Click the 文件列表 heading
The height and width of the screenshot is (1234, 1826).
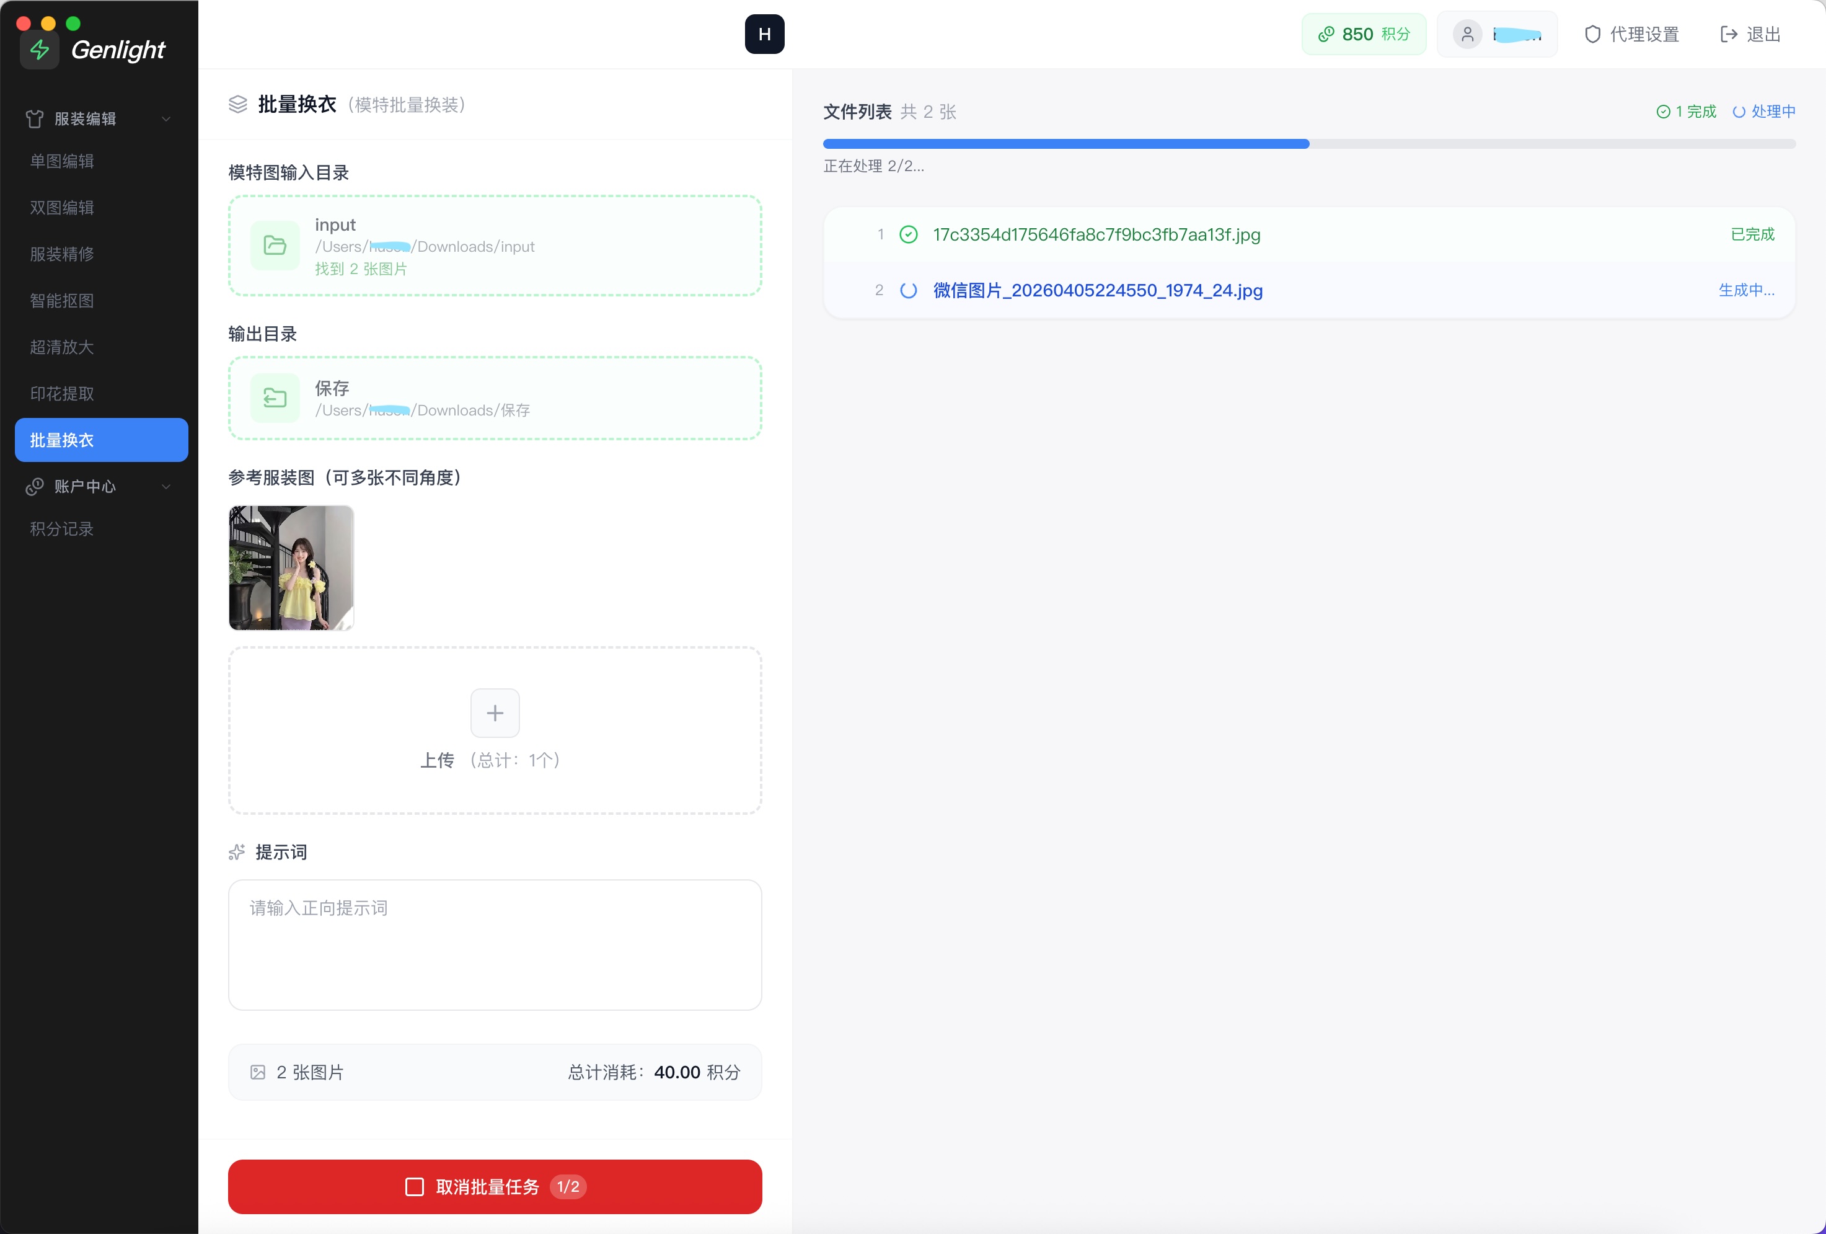click(x=857, y=112)
